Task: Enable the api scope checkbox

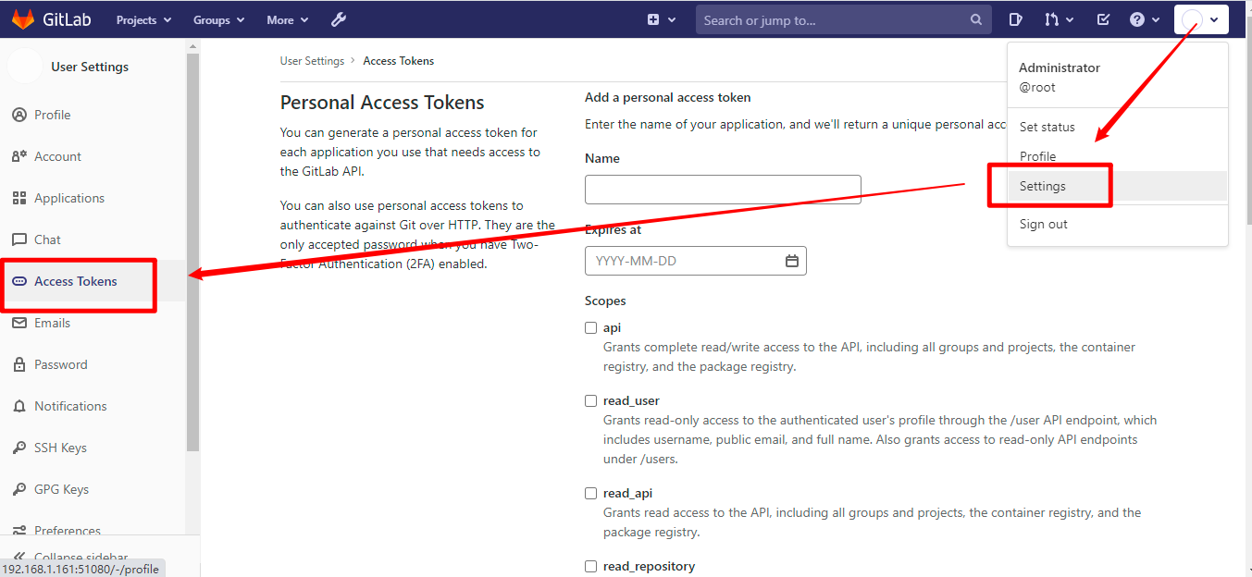Action: pos(591,327)
